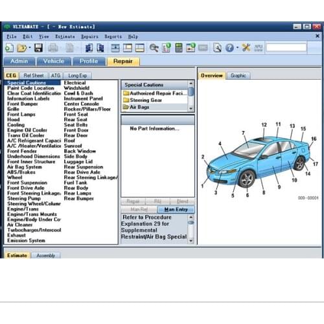The height and width of the screenshot is (324, 324).
Task: Click the grayed card icon after calendar
Action: (x=203, y=48)
